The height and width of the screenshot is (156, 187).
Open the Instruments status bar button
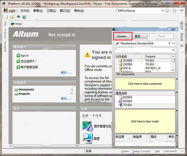[x=170, y=151]
